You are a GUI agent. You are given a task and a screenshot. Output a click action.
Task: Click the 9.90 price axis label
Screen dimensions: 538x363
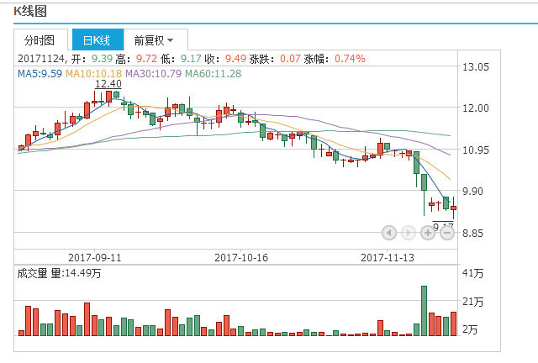pos(472,191)
